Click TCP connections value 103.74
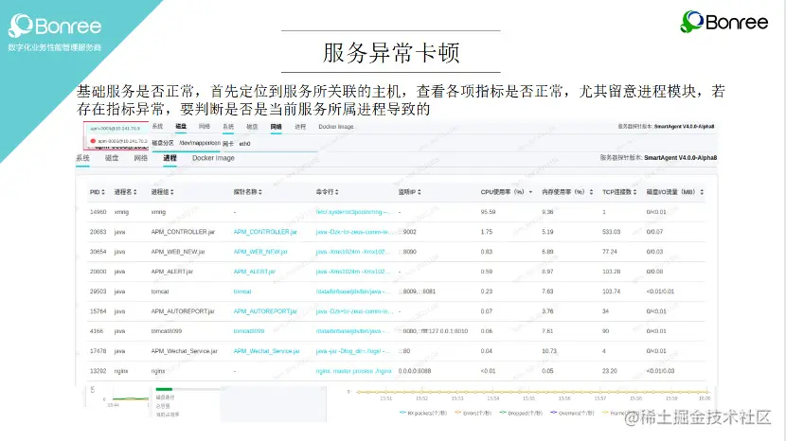 611,291
